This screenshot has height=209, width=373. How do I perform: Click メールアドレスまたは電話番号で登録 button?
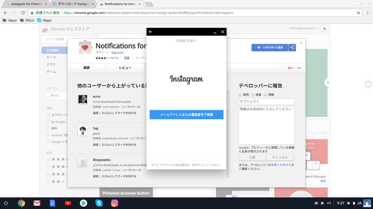pos(186,115)
